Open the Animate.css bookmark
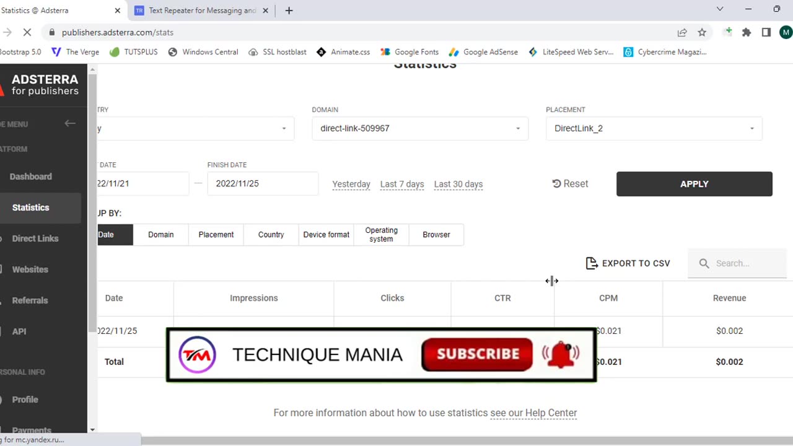Image resolution: width=793 pixels, height=446 pixels. point(343,52)
